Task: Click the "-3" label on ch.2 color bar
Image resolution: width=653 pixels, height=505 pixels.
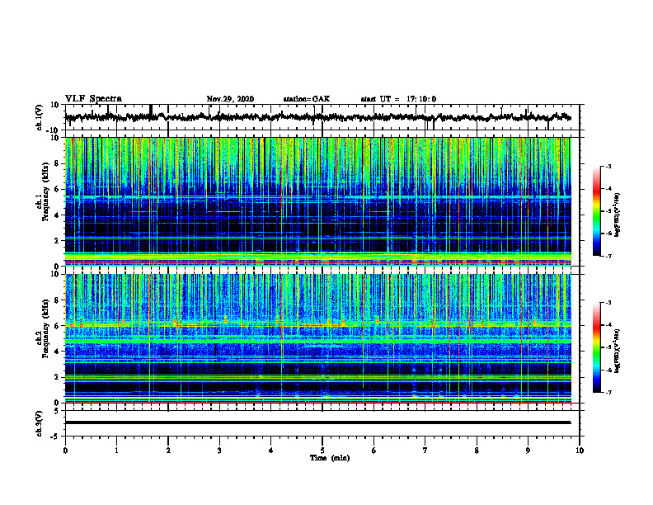Action: pos(608,303)
